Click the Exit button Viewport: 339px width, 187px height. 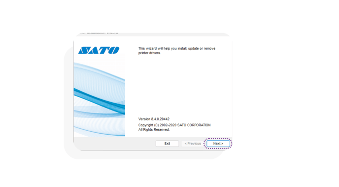pos(167,144)
